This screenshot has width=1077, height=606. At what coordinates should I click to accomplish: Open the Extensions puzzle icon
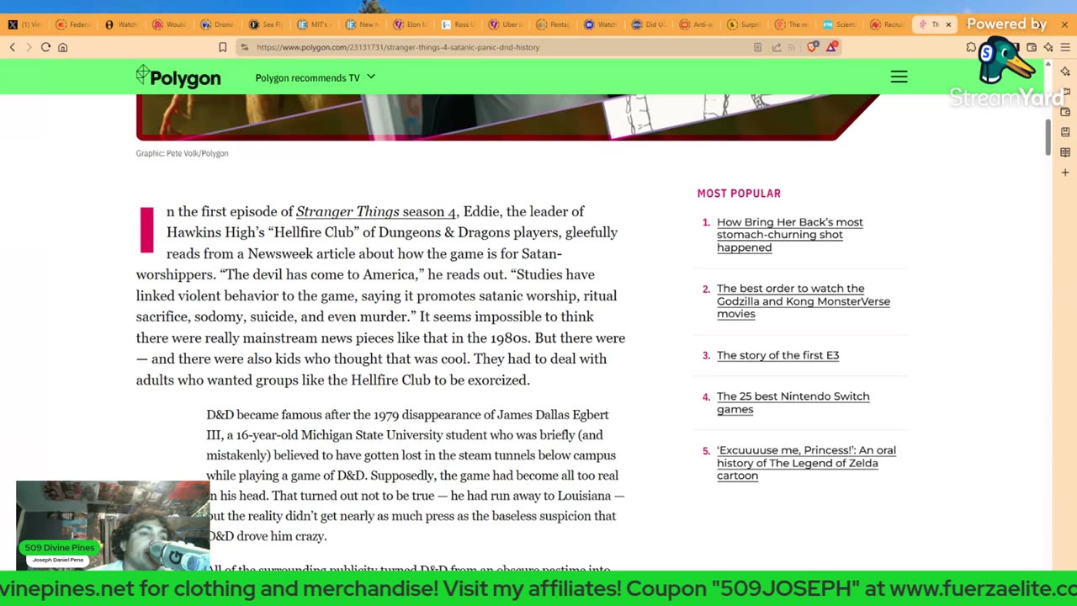[971, 47]
